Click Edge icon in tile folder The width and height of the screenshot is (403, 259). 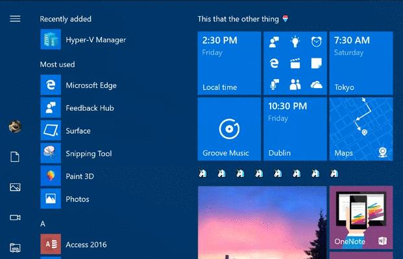tap(274, 63)
